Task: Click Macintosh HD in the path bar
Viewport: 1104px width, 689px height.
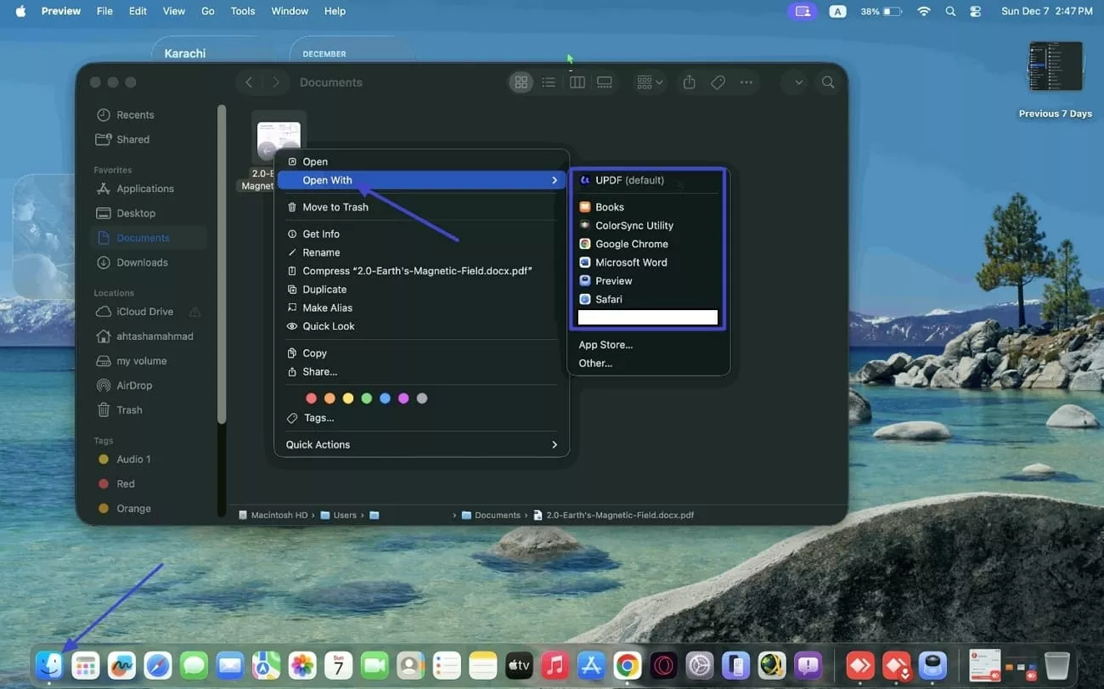Action: 280,514
